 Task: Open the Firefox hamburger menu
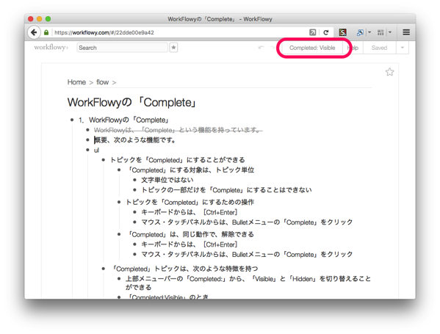click(x=406, y=32)
